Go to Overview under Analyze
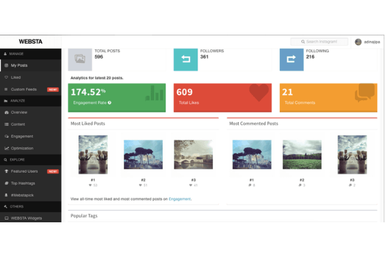The width and height of the screenshot is (385, 257). pyautogui.click(x=31, y=112)
